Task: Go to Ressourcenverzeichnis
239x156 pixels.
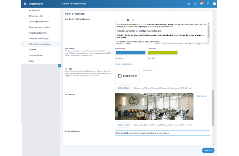Action: (39, 27)
